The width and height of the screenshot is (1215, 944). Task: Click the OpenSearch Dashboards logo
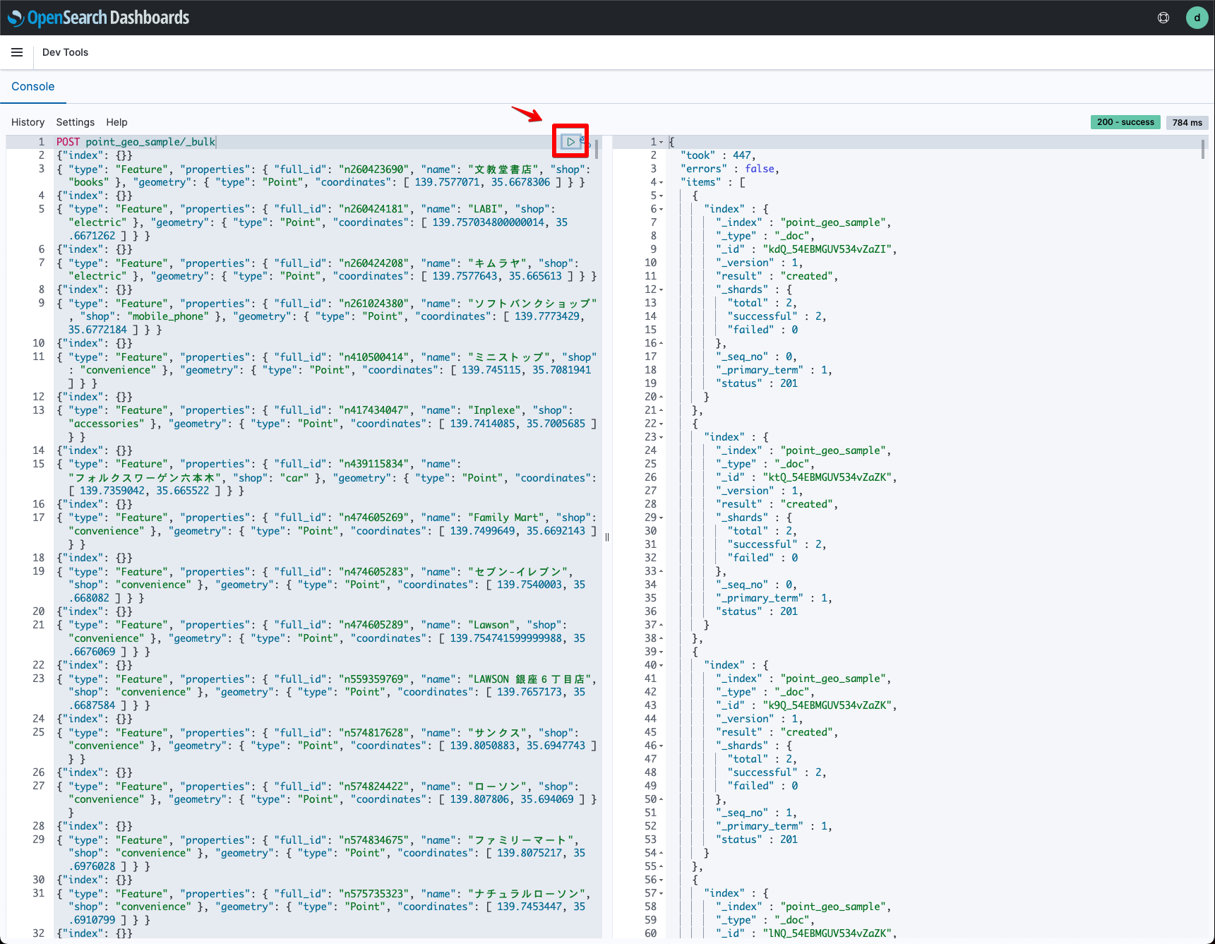click(x=98, y=18)
